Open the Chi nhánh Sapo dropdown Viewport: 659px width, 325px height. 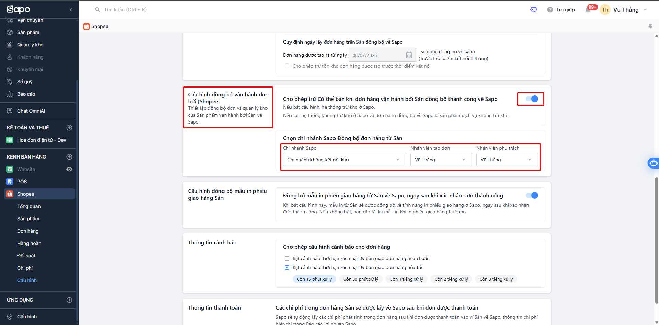pos(344,160)
